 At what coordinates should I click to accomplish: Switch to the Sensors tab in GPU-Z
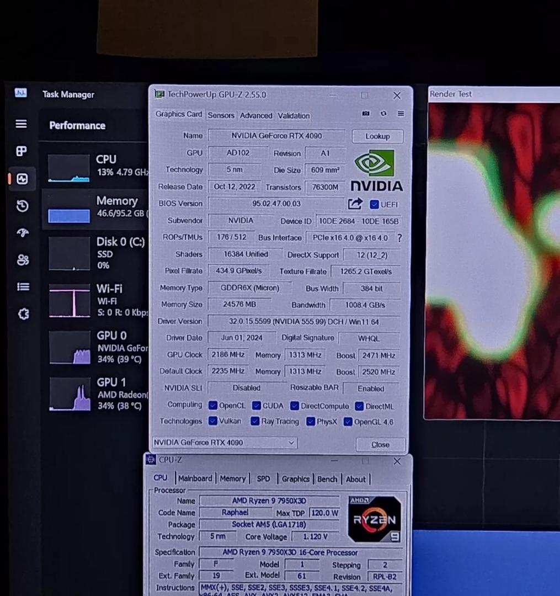221,115
